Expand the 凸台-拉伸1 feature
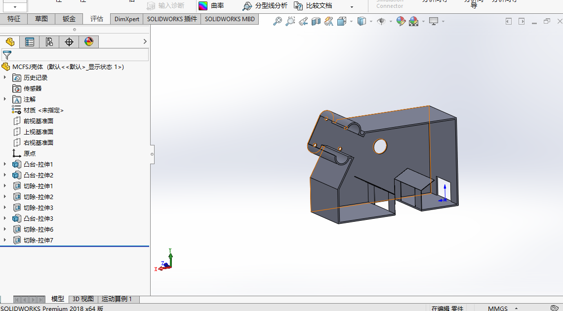Viewport: 563px width, 311px height. (4, 164)
